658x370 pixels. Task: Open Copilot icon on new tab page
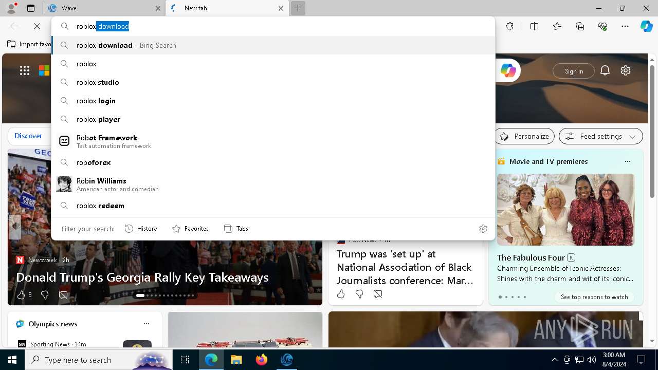(508, 71)
